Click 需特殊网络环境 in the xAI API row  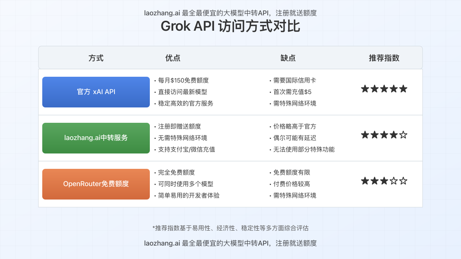pos(295,104)
